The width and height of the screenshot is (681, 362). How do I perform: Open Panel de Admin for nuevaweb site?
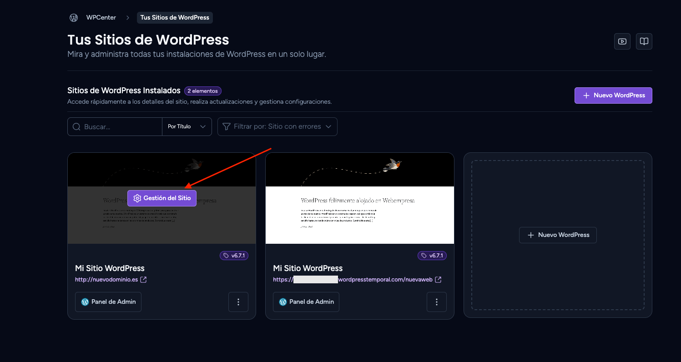pos(306,302)
